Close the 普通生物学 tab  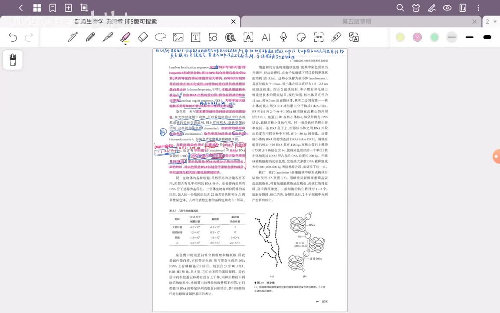pyautogui.click(x=234, y=21)
